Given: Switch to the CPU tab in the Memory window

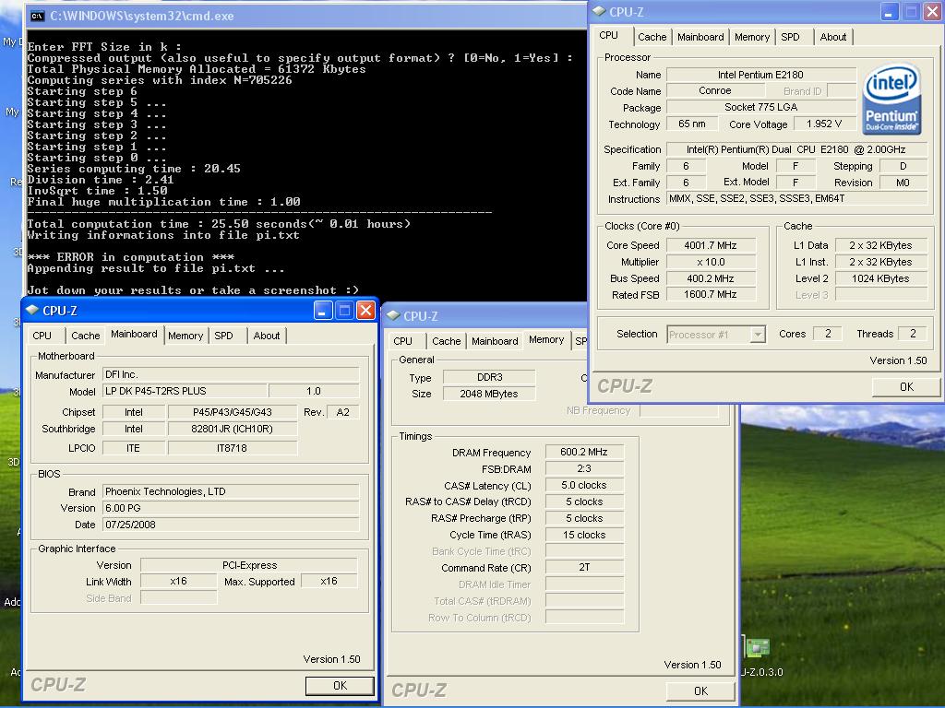Looking at the screenshot, I should pos(402,341).
